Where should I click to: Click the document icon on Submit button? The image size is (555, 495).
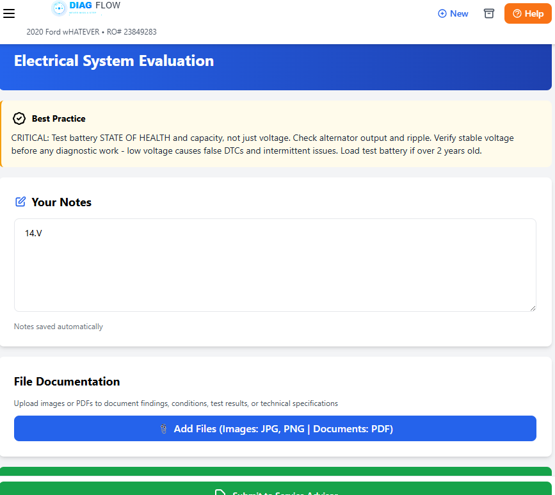[220, 492]
